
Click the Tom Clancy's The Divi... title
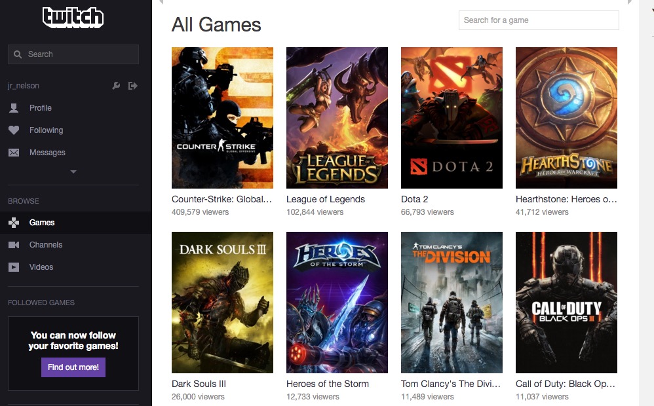(x=451, y=384)
